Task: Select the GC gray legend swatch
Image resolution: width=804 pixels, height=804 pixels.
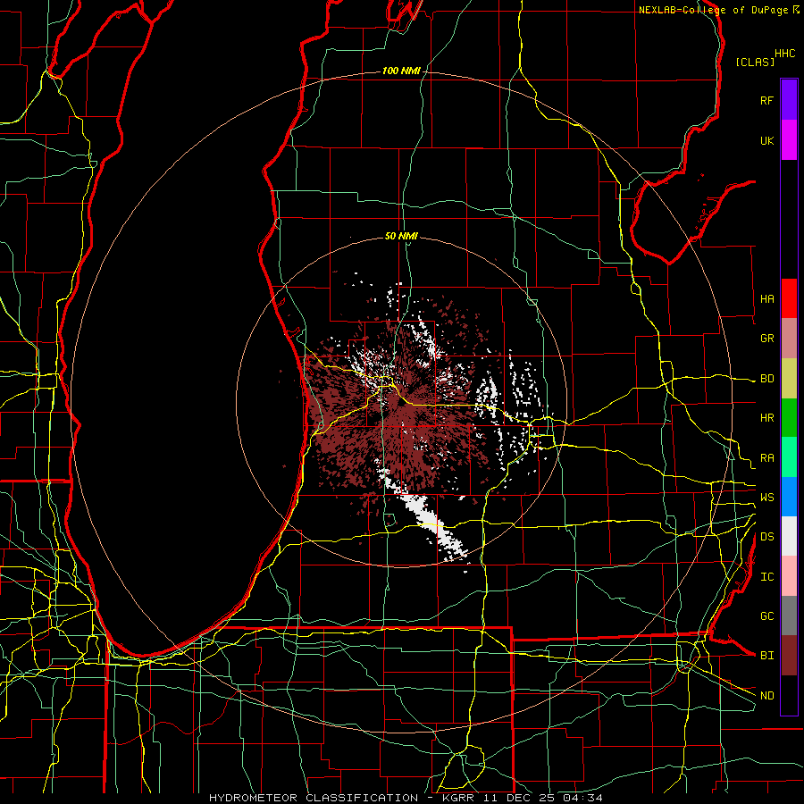Action: coord(789,616)
